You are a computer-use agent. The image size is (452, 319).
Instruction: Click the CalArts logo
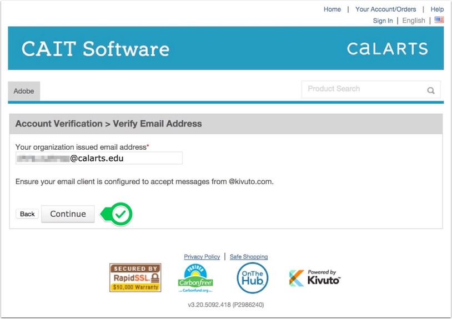click(x=387, y=49)
